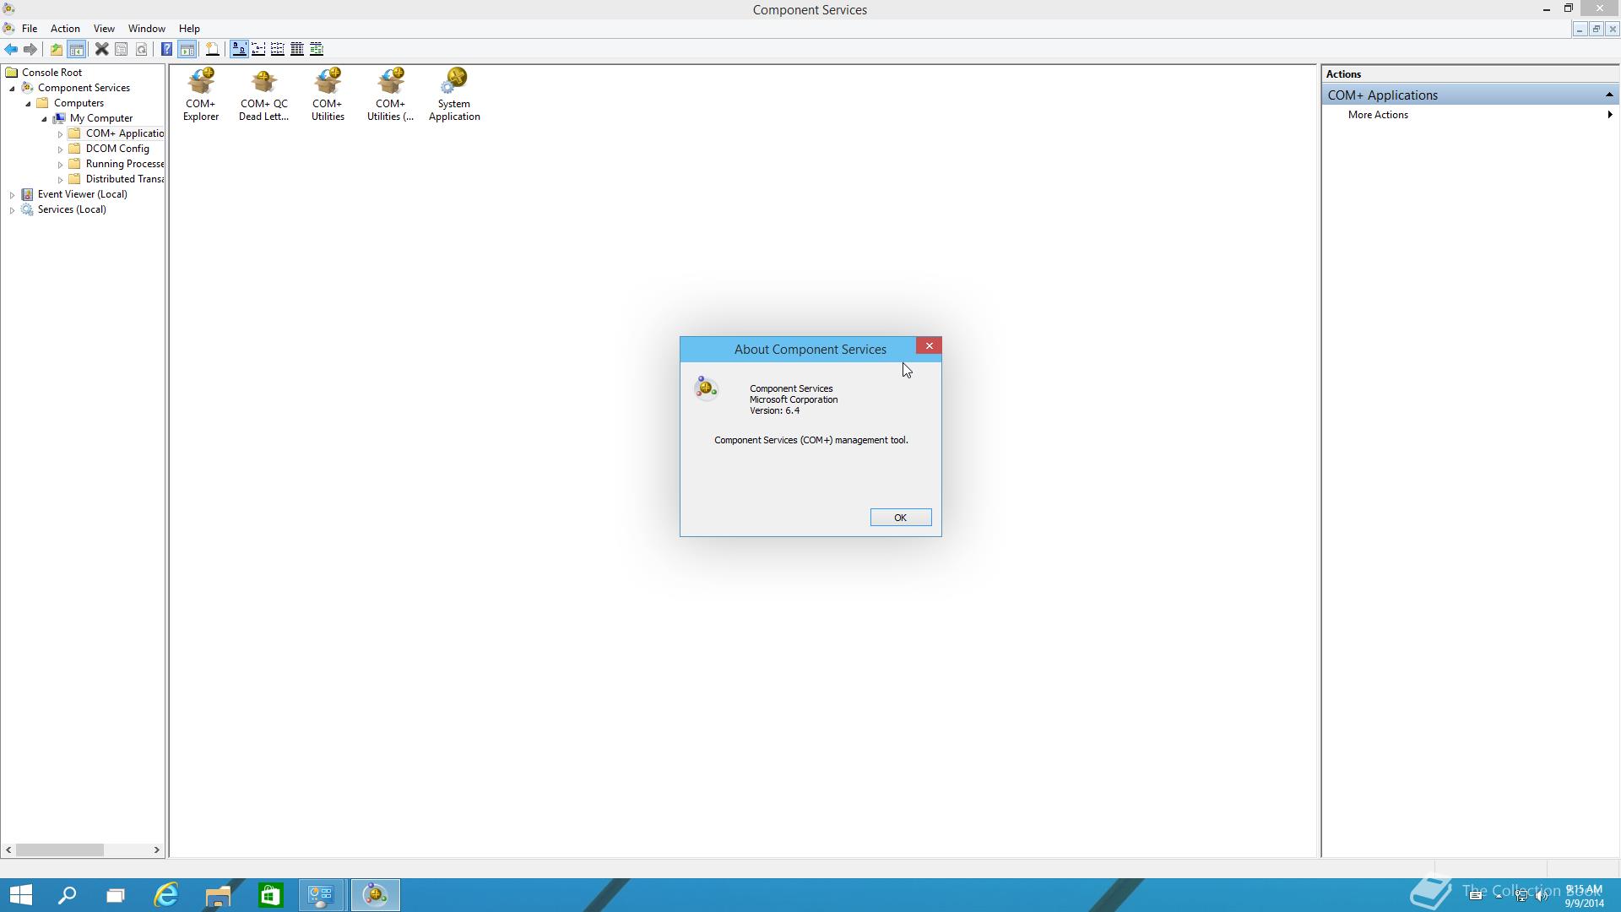Switch to Status view in toolbar
Image resolution: width=1621 pixels, height=912 pixels.
pyautogui.click(x=317, y=49)
